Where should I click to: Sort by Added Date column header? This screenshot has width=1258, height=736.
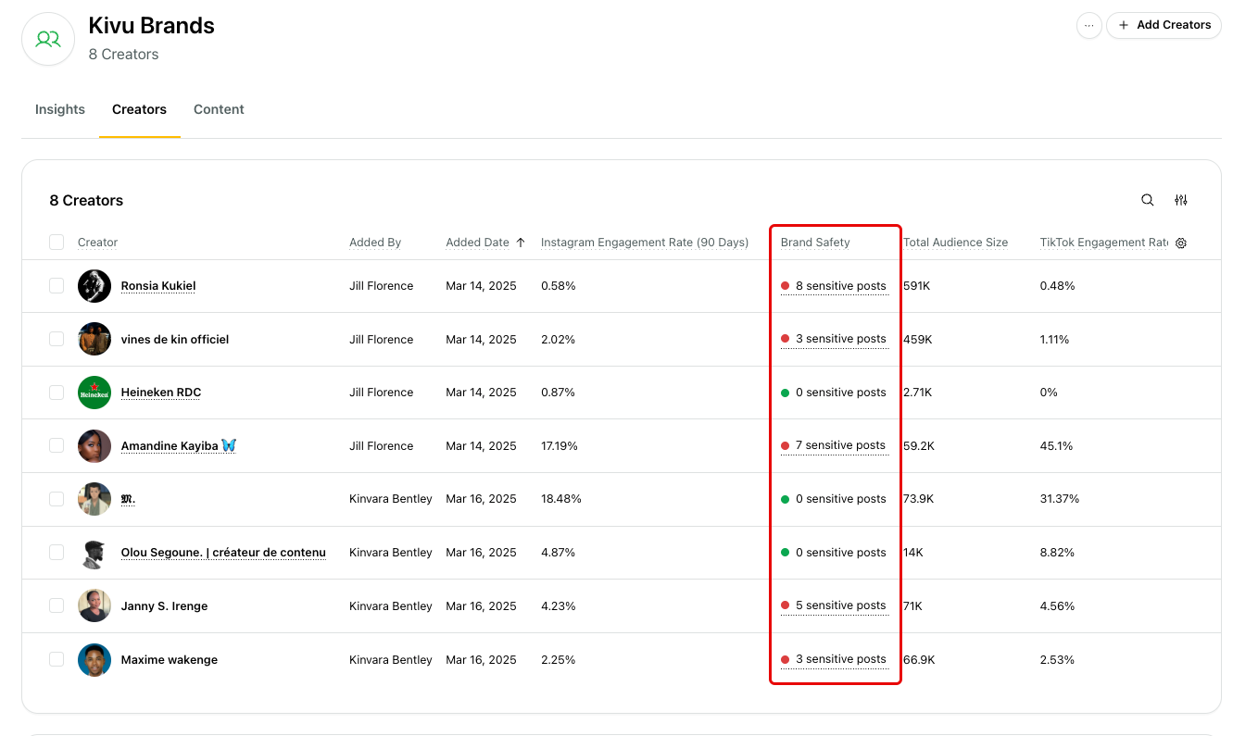coord(477,243)
